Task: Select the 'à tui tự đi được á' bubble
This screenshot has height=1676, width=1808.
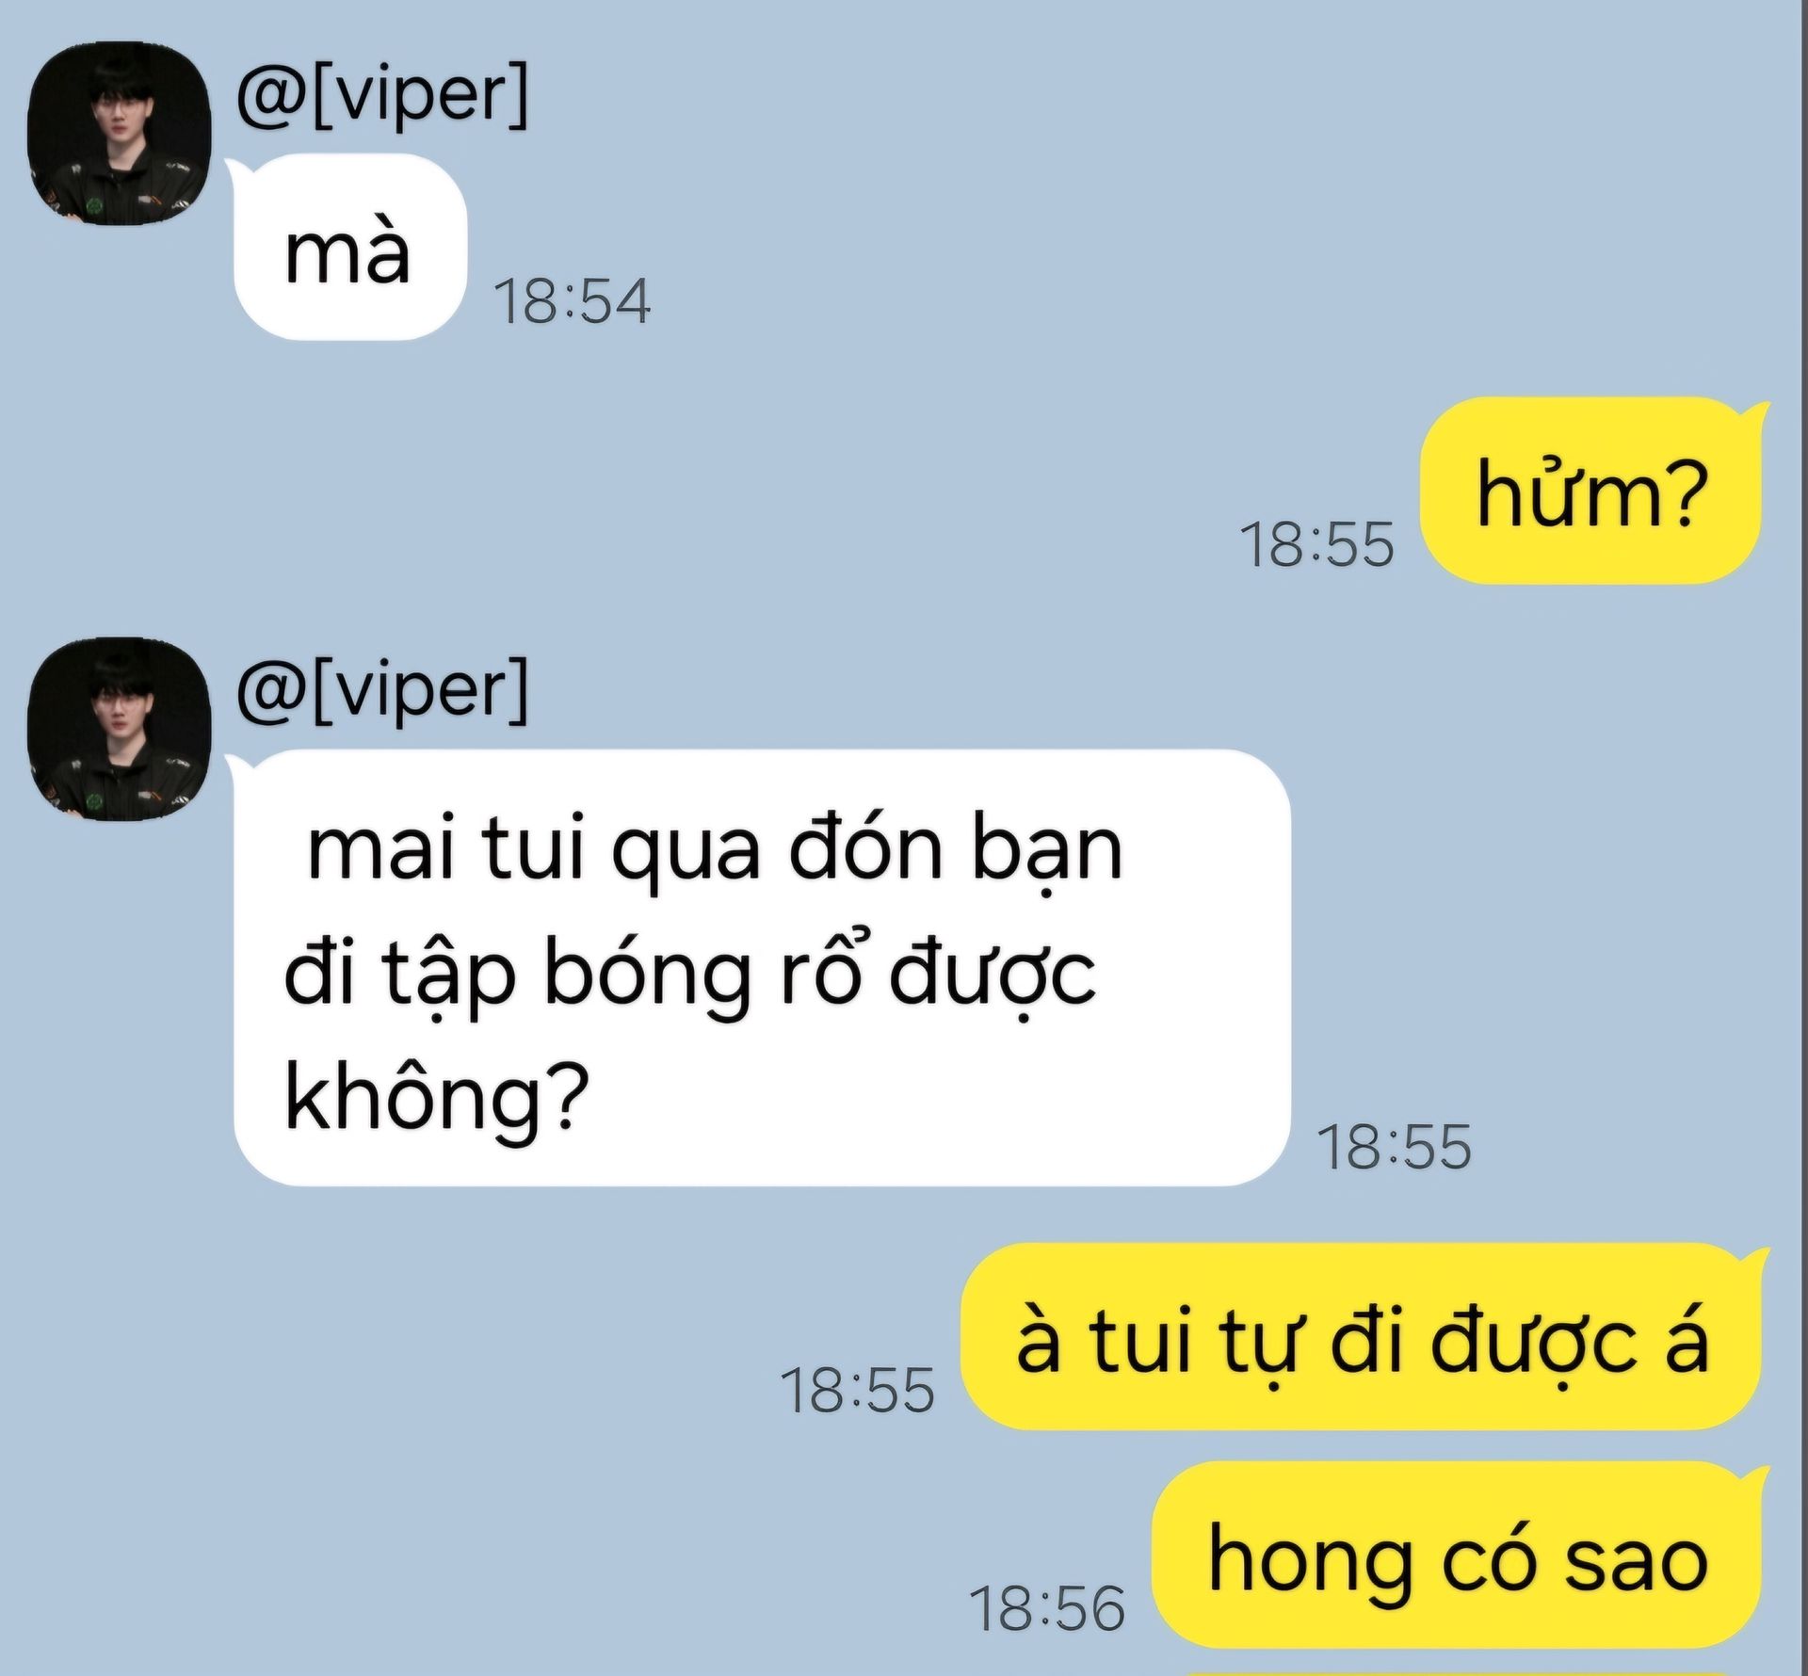Action: 1361,1337
